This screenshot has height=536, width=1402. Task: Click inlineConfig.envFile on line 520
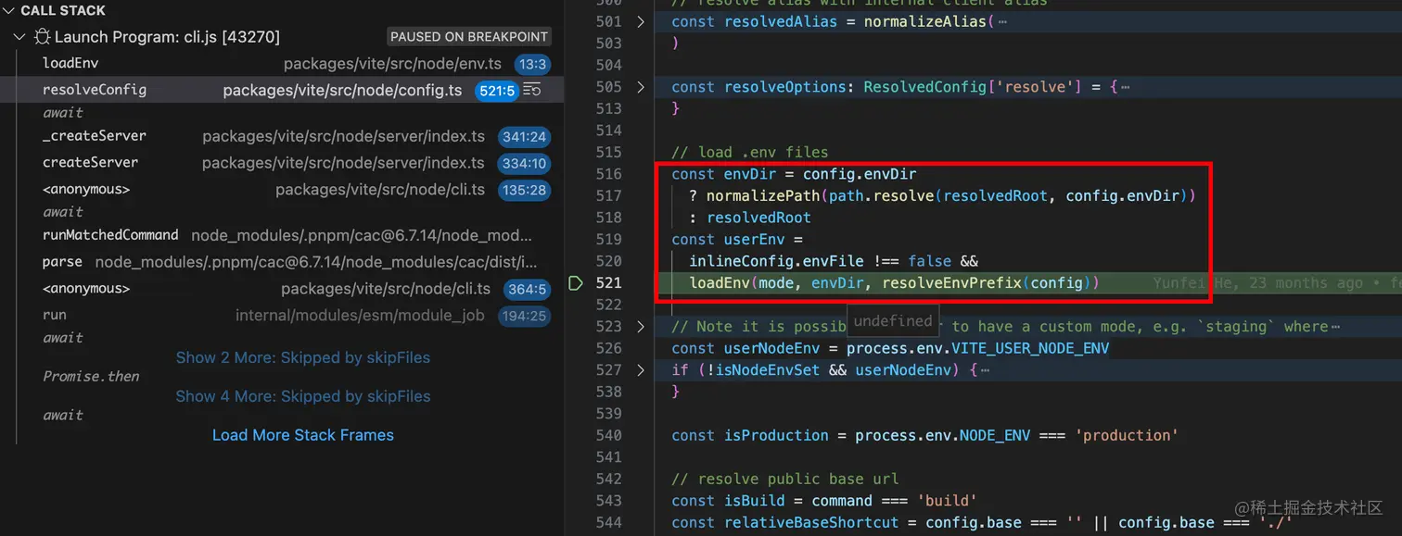pyautogui.click(x=776, y=261)
